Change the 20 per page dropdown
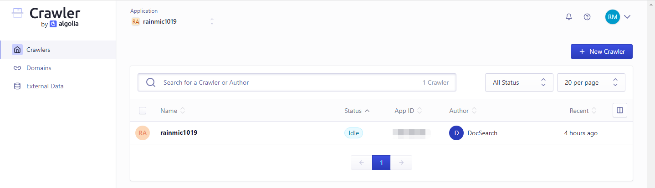The width and height of the screenshot is (655, 188). (591, 82)
